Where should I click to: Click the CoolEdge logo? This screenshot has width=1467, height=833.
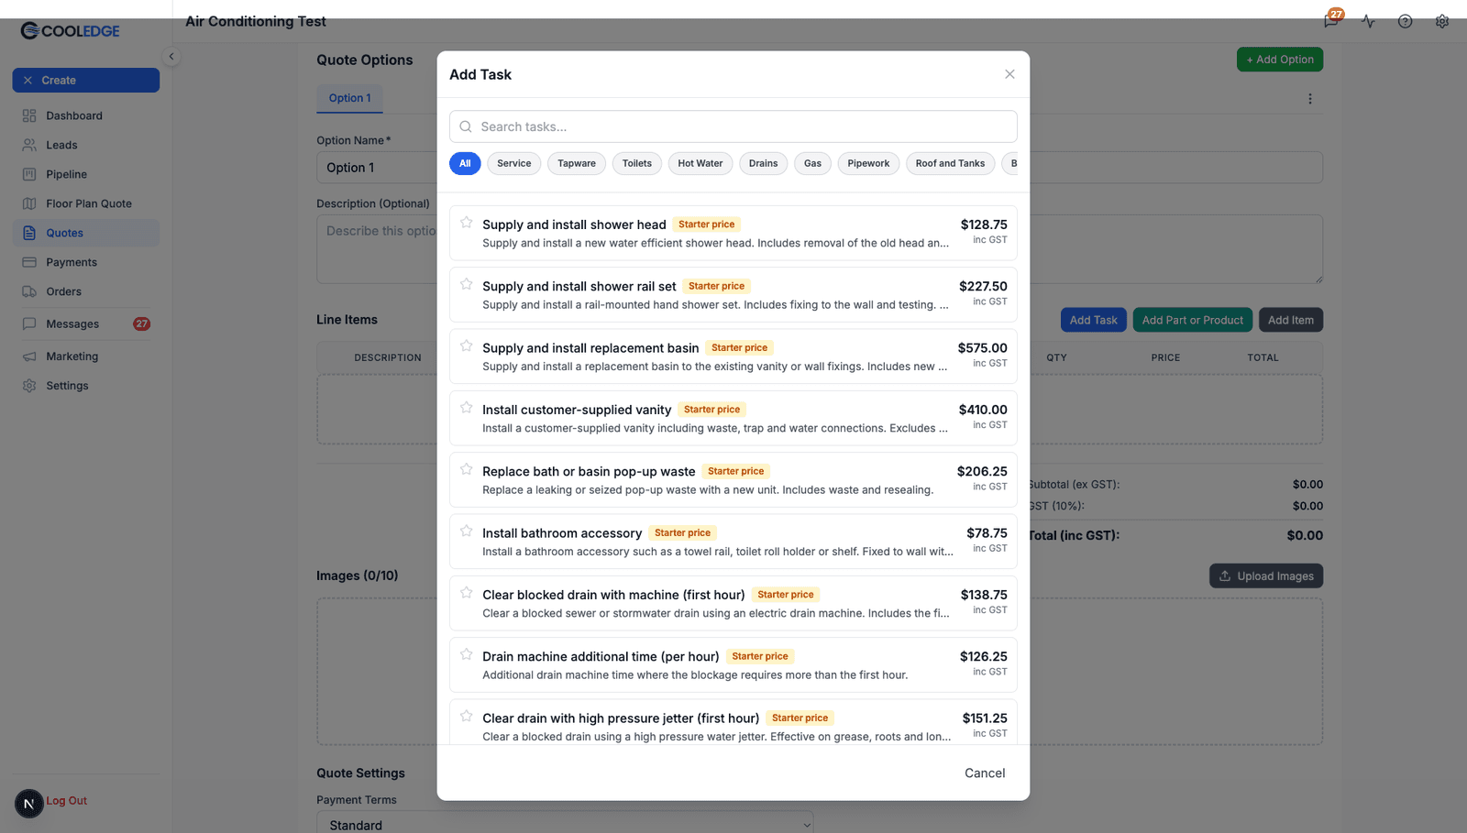click(x=71, y=31)
